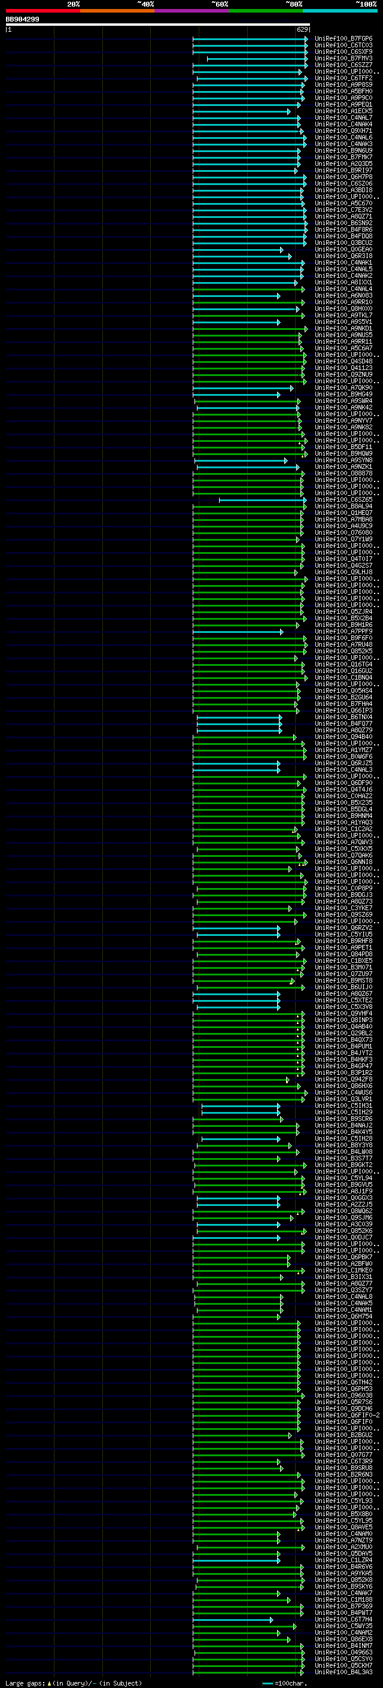The height and width of the screenshot is (1688, 383).
Task: Select subject UniRef100_C4NAL7
Action: (x=344, y=118)
